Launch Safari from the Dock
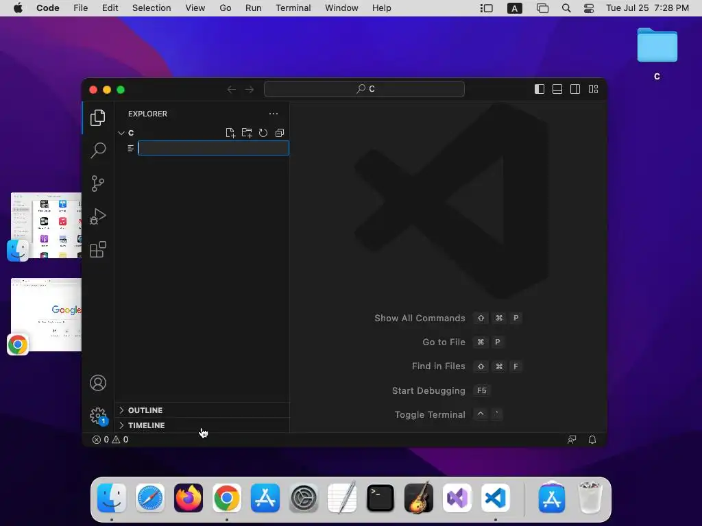 click(x=150, y=498)
